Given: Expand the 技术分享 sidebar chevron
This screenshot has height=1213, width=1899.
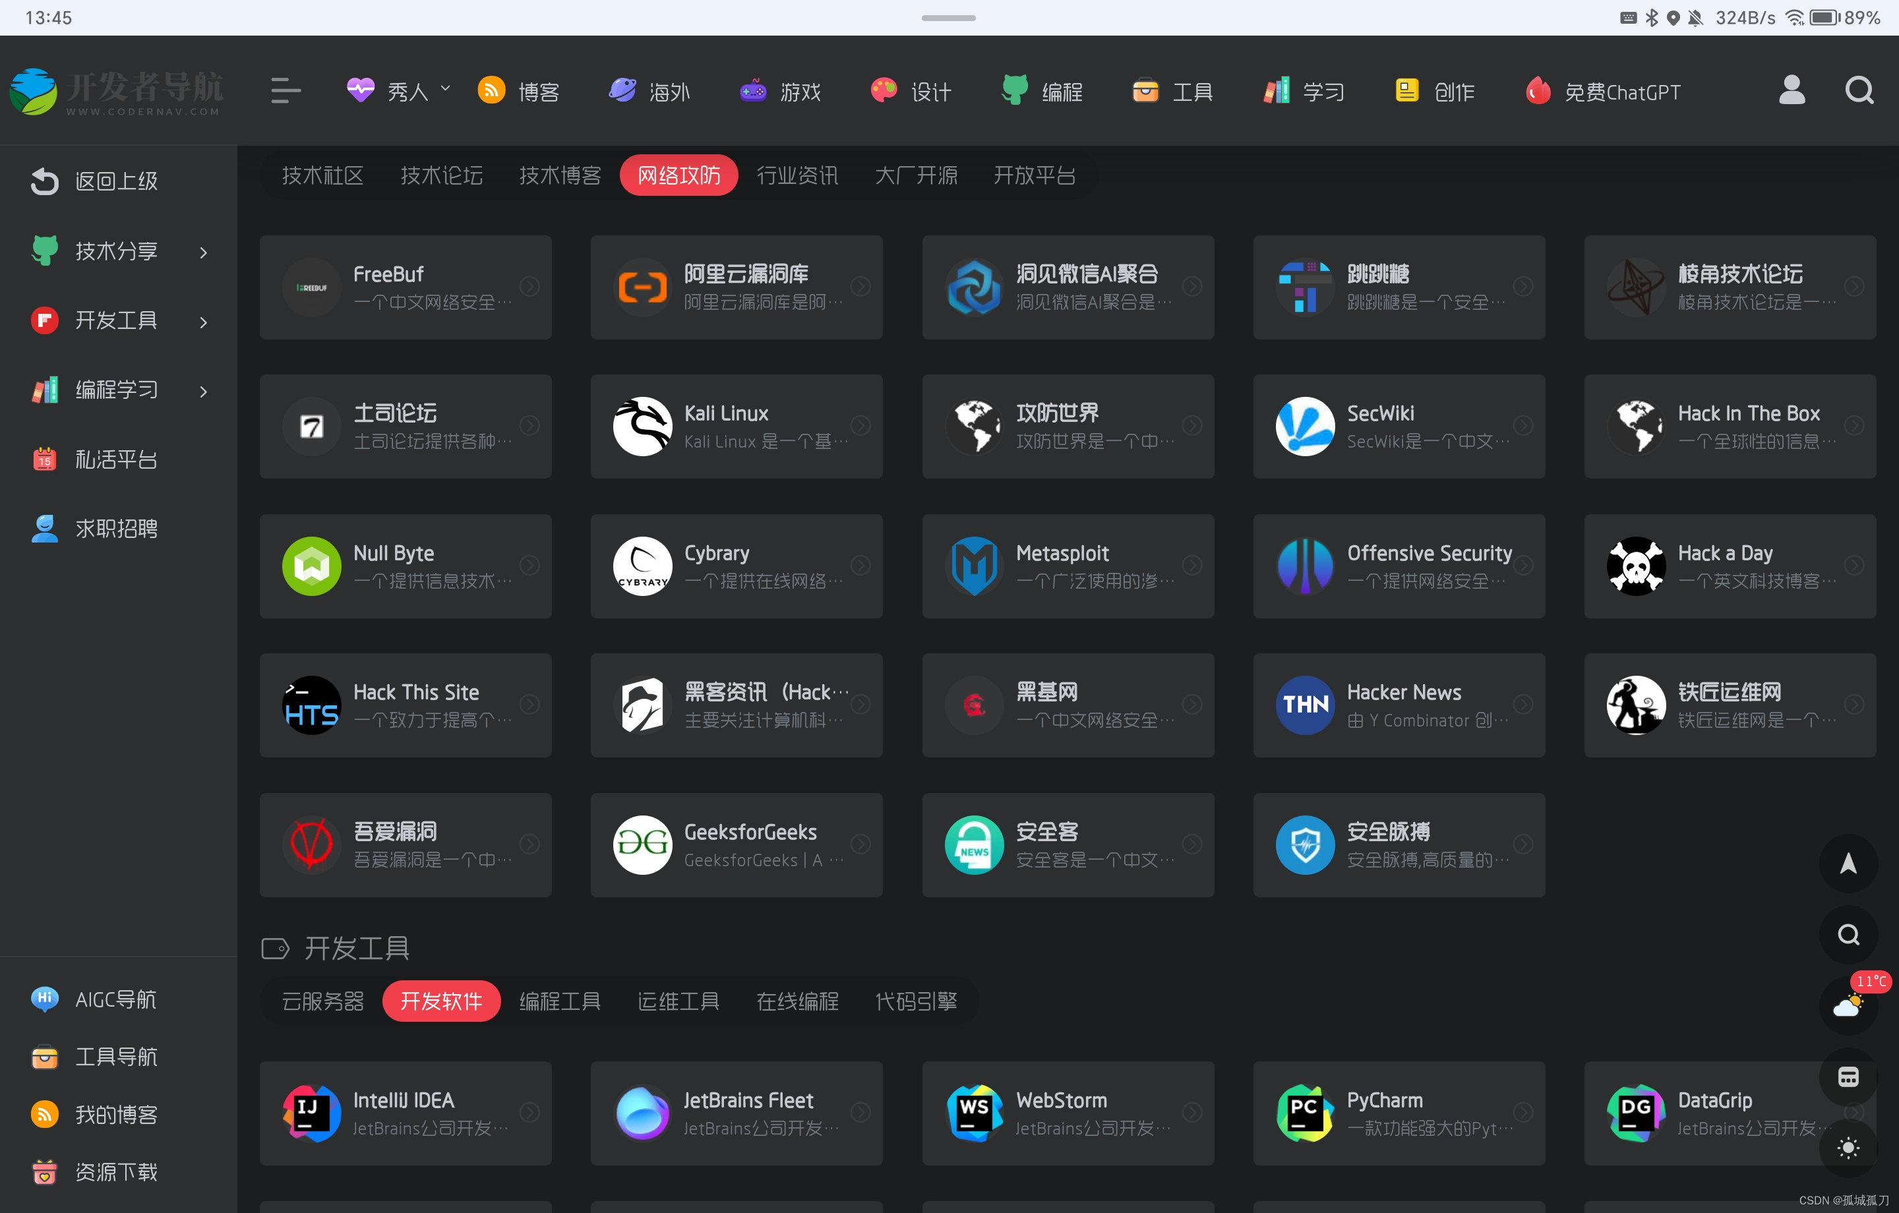Looking at the screenshot, I should 204,252.
